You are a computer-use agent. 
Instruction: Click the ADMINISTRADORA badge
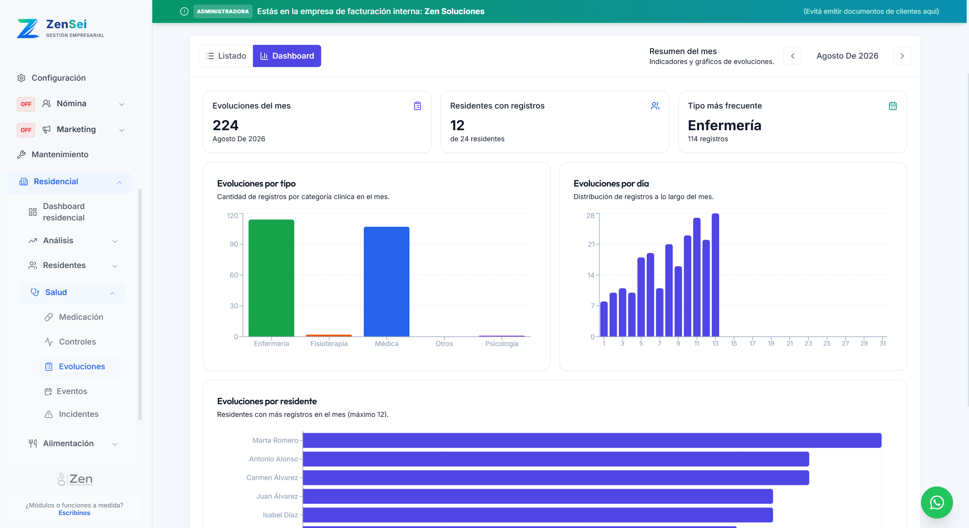click(223, 11)
